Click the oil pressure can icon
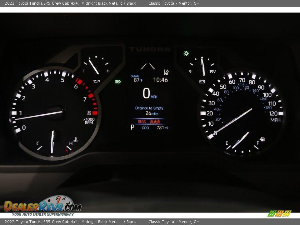 tap(96, 81)
